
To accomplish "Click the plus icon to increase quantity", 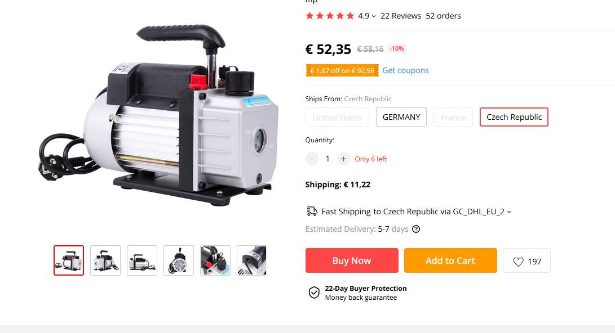I will [x=344, y=159].
